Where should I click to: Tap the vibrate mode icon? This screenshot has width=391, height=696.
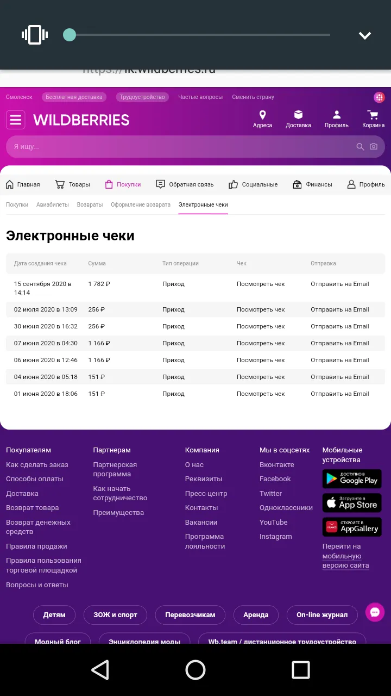click(x=35, y=35)
